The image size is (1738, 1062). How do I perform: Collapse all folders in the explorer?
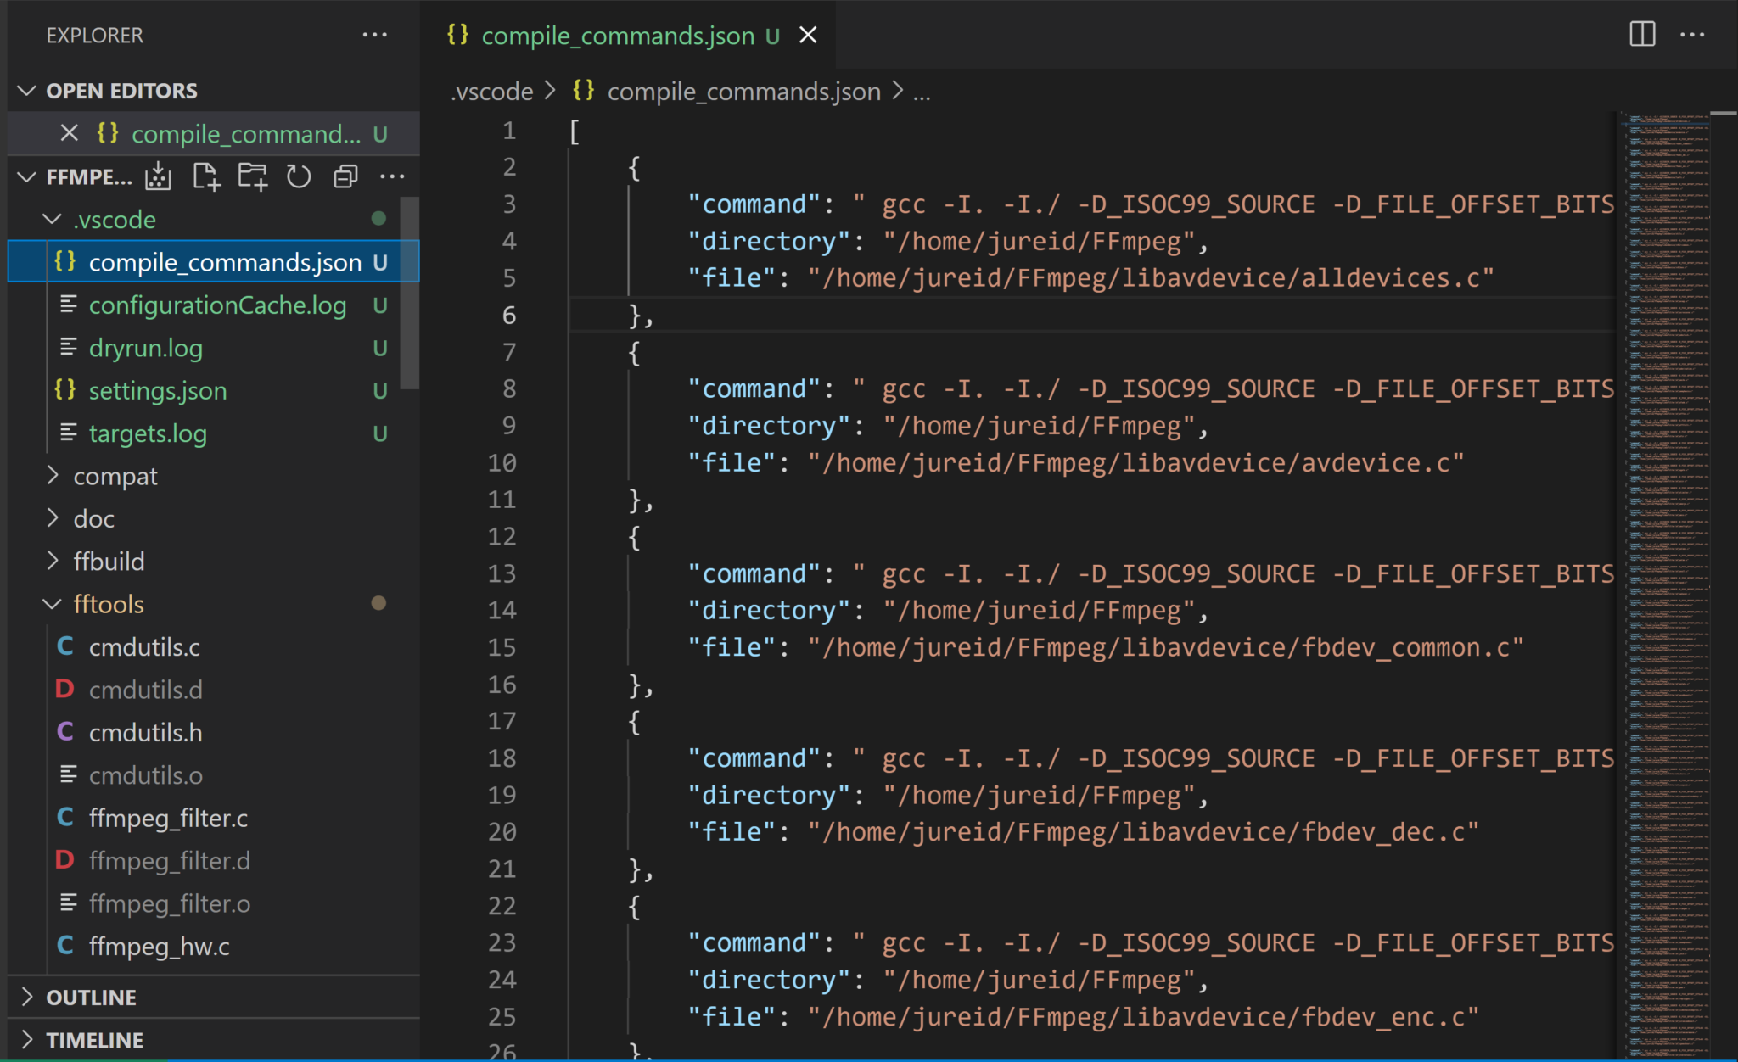(345, 176)
